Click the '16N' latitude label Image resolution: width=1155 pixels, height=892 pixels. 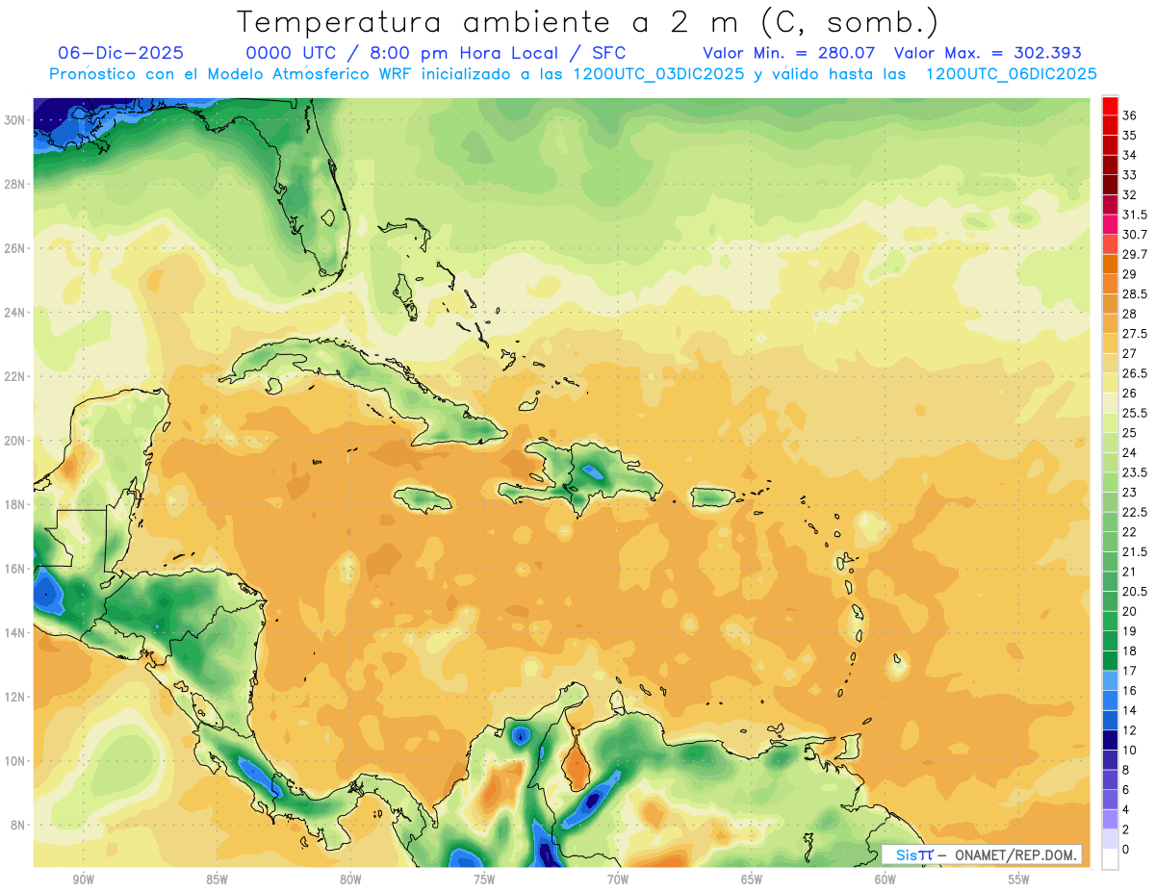click(16, 568)
